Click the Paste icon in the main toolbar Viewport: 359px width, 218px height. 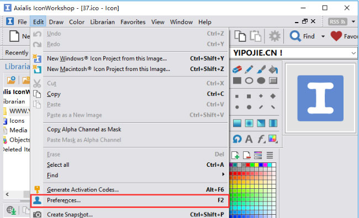[x=255, y=36]
